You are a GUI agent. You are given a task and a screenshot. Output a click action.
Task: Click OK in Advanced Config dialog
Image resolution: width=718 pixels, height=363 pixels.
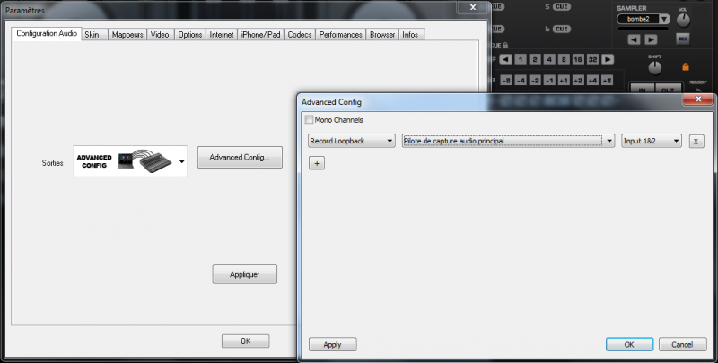pyautogui.click(x=629, y=345)
